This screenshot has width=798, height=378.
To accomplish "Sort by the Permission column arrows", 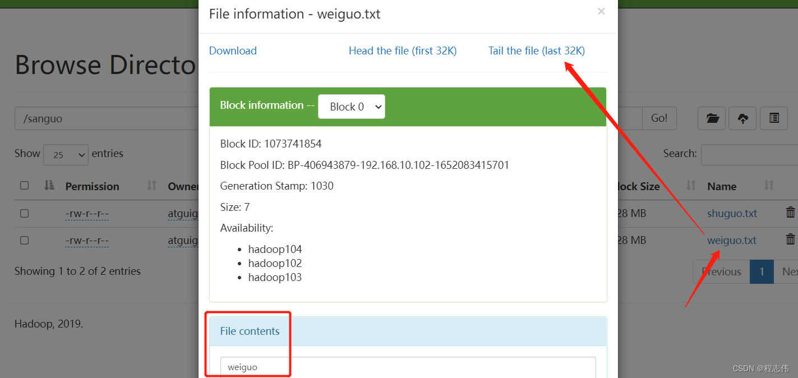I will [151, 186].
